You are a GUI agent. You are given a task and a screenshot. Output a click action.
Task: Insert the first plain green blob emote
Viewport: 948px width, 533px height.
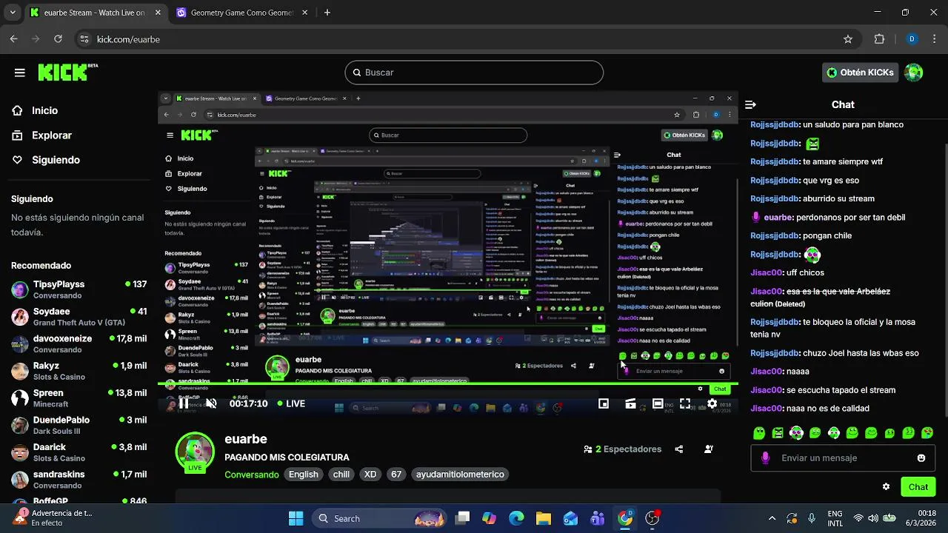[758, 433]
